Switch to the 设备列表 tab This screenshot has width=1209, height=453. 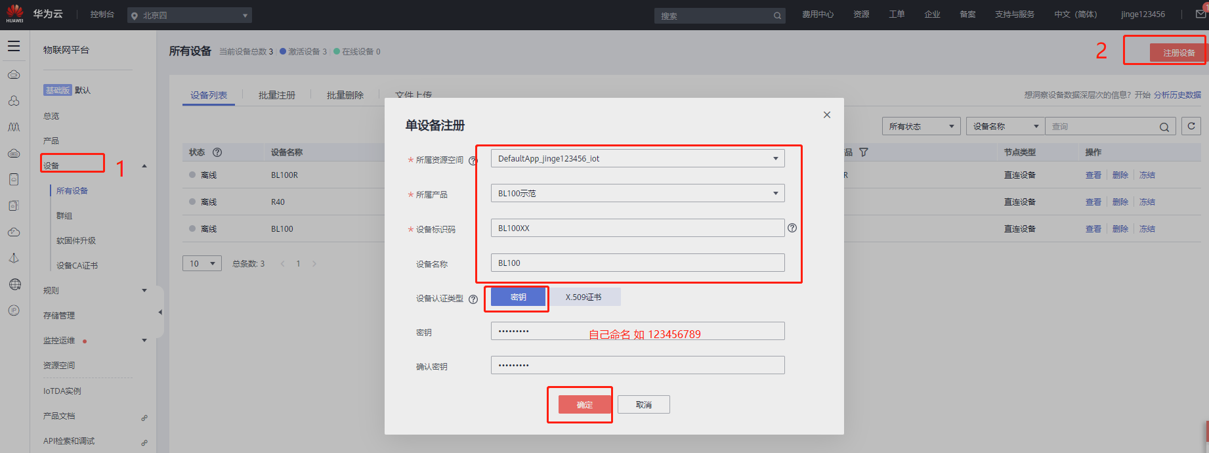click(x=209, y=95)
